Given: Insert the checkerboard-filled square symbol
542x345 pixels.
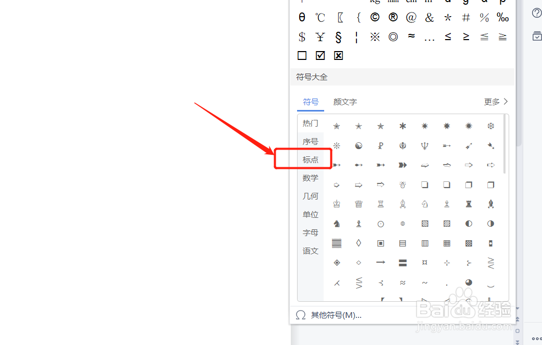Looking at the screenshot, I should (x=469, y=243).
